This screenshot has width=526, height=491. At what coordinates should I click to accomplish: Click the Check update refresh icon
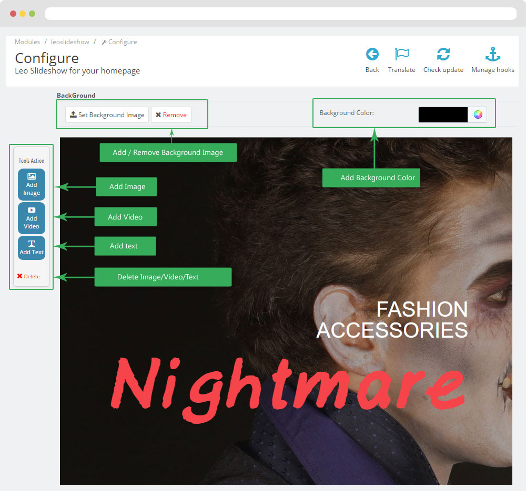pos(443,54)
